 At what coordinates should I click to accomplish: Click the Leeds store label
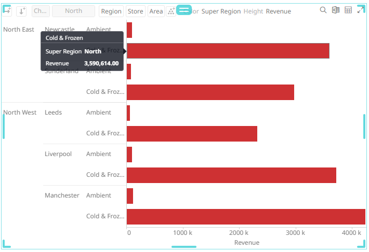(53, 113)
